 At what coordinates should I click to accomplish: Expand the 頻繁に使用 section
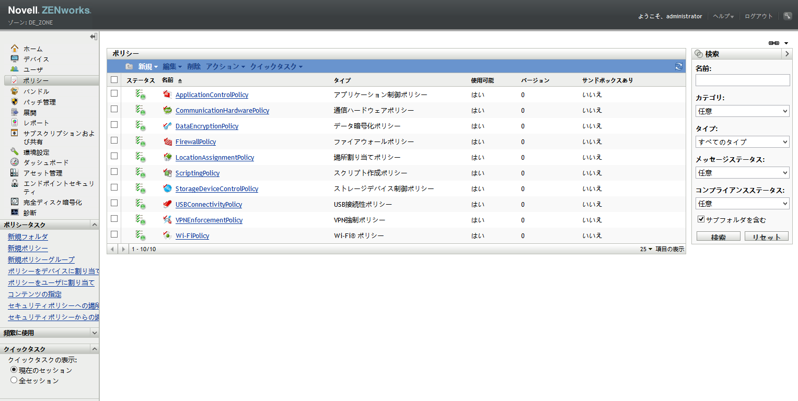[x=95, y=333]
